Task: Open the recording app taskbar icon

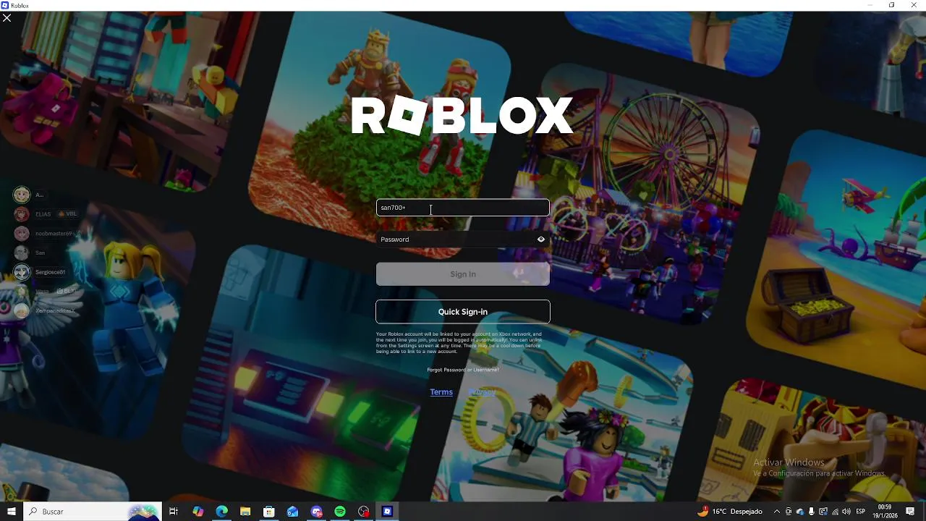Action: (364, 512)
